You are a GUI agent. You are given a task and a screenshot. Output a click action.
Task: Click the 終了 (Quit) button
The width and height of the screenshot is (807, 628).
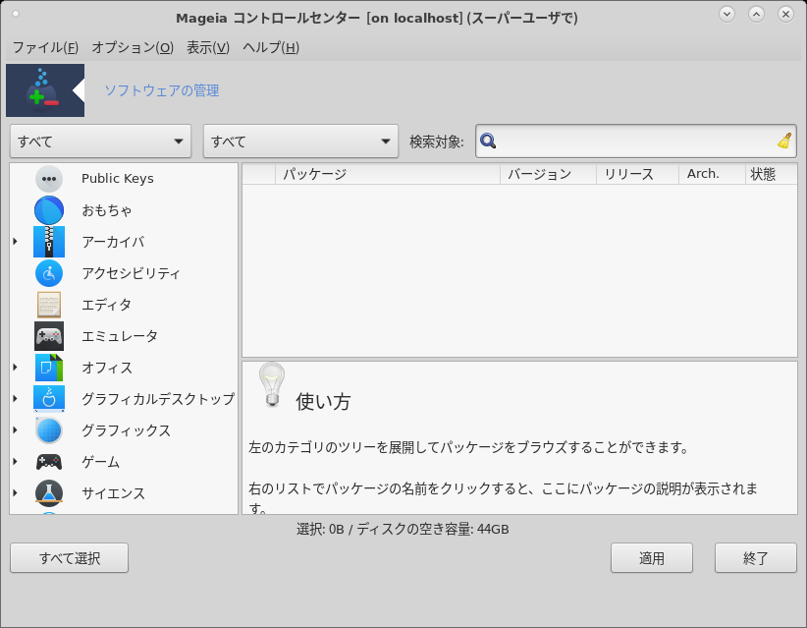(756, 558)
